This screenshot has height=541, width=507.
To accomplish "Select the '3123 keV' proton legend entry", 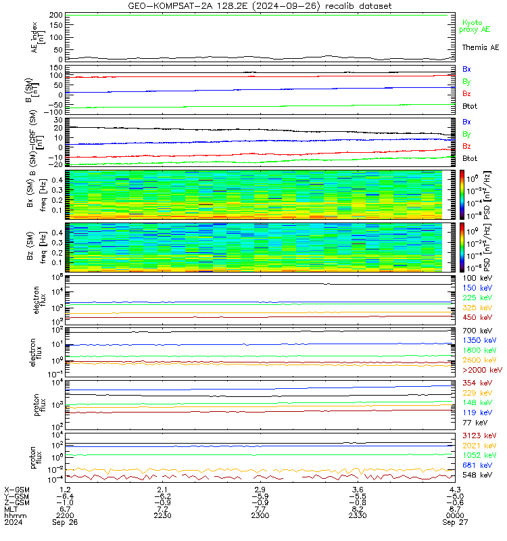I will [479, 436].
